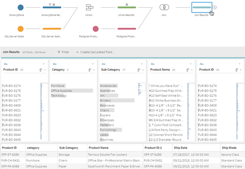Change data type Abc of Sub-Category field
Screen dimensions: 245x169
point(104,64)
